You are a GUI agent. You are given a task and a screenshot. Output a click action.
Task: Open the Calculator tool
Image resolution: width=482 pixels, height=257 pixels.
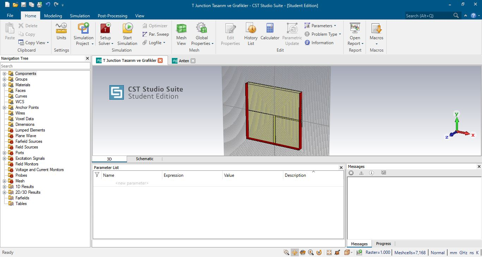tap(270, 32)
